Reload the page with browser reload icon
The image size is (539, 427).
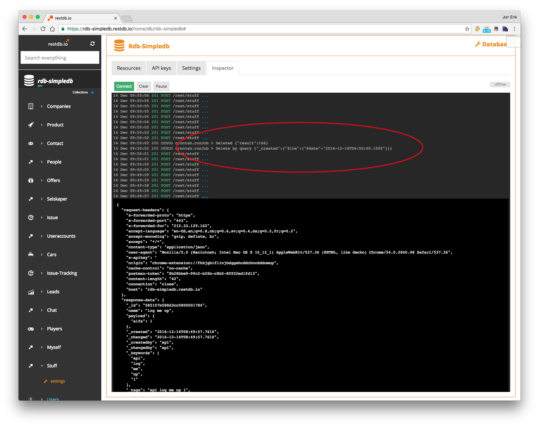[x=43, y=29]
